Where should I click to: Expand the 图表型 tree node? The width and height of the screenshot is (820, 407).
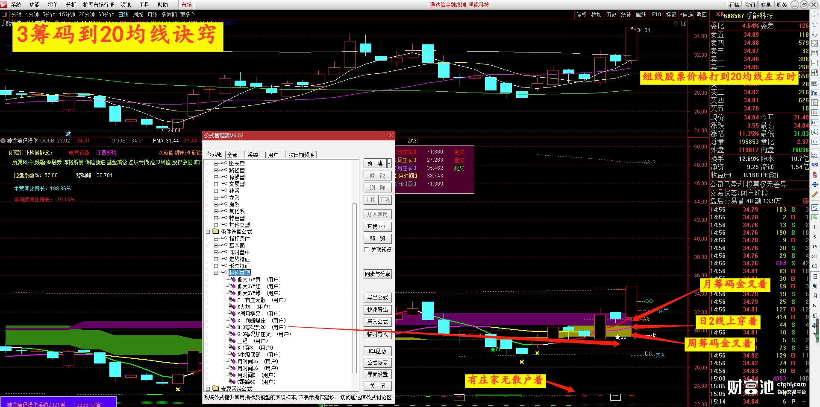point(216,163)
